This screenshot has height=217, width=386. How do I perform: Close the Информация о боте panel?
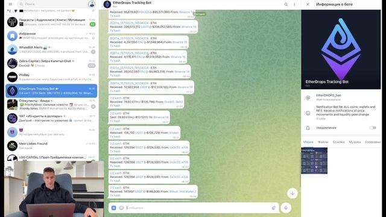308,4
